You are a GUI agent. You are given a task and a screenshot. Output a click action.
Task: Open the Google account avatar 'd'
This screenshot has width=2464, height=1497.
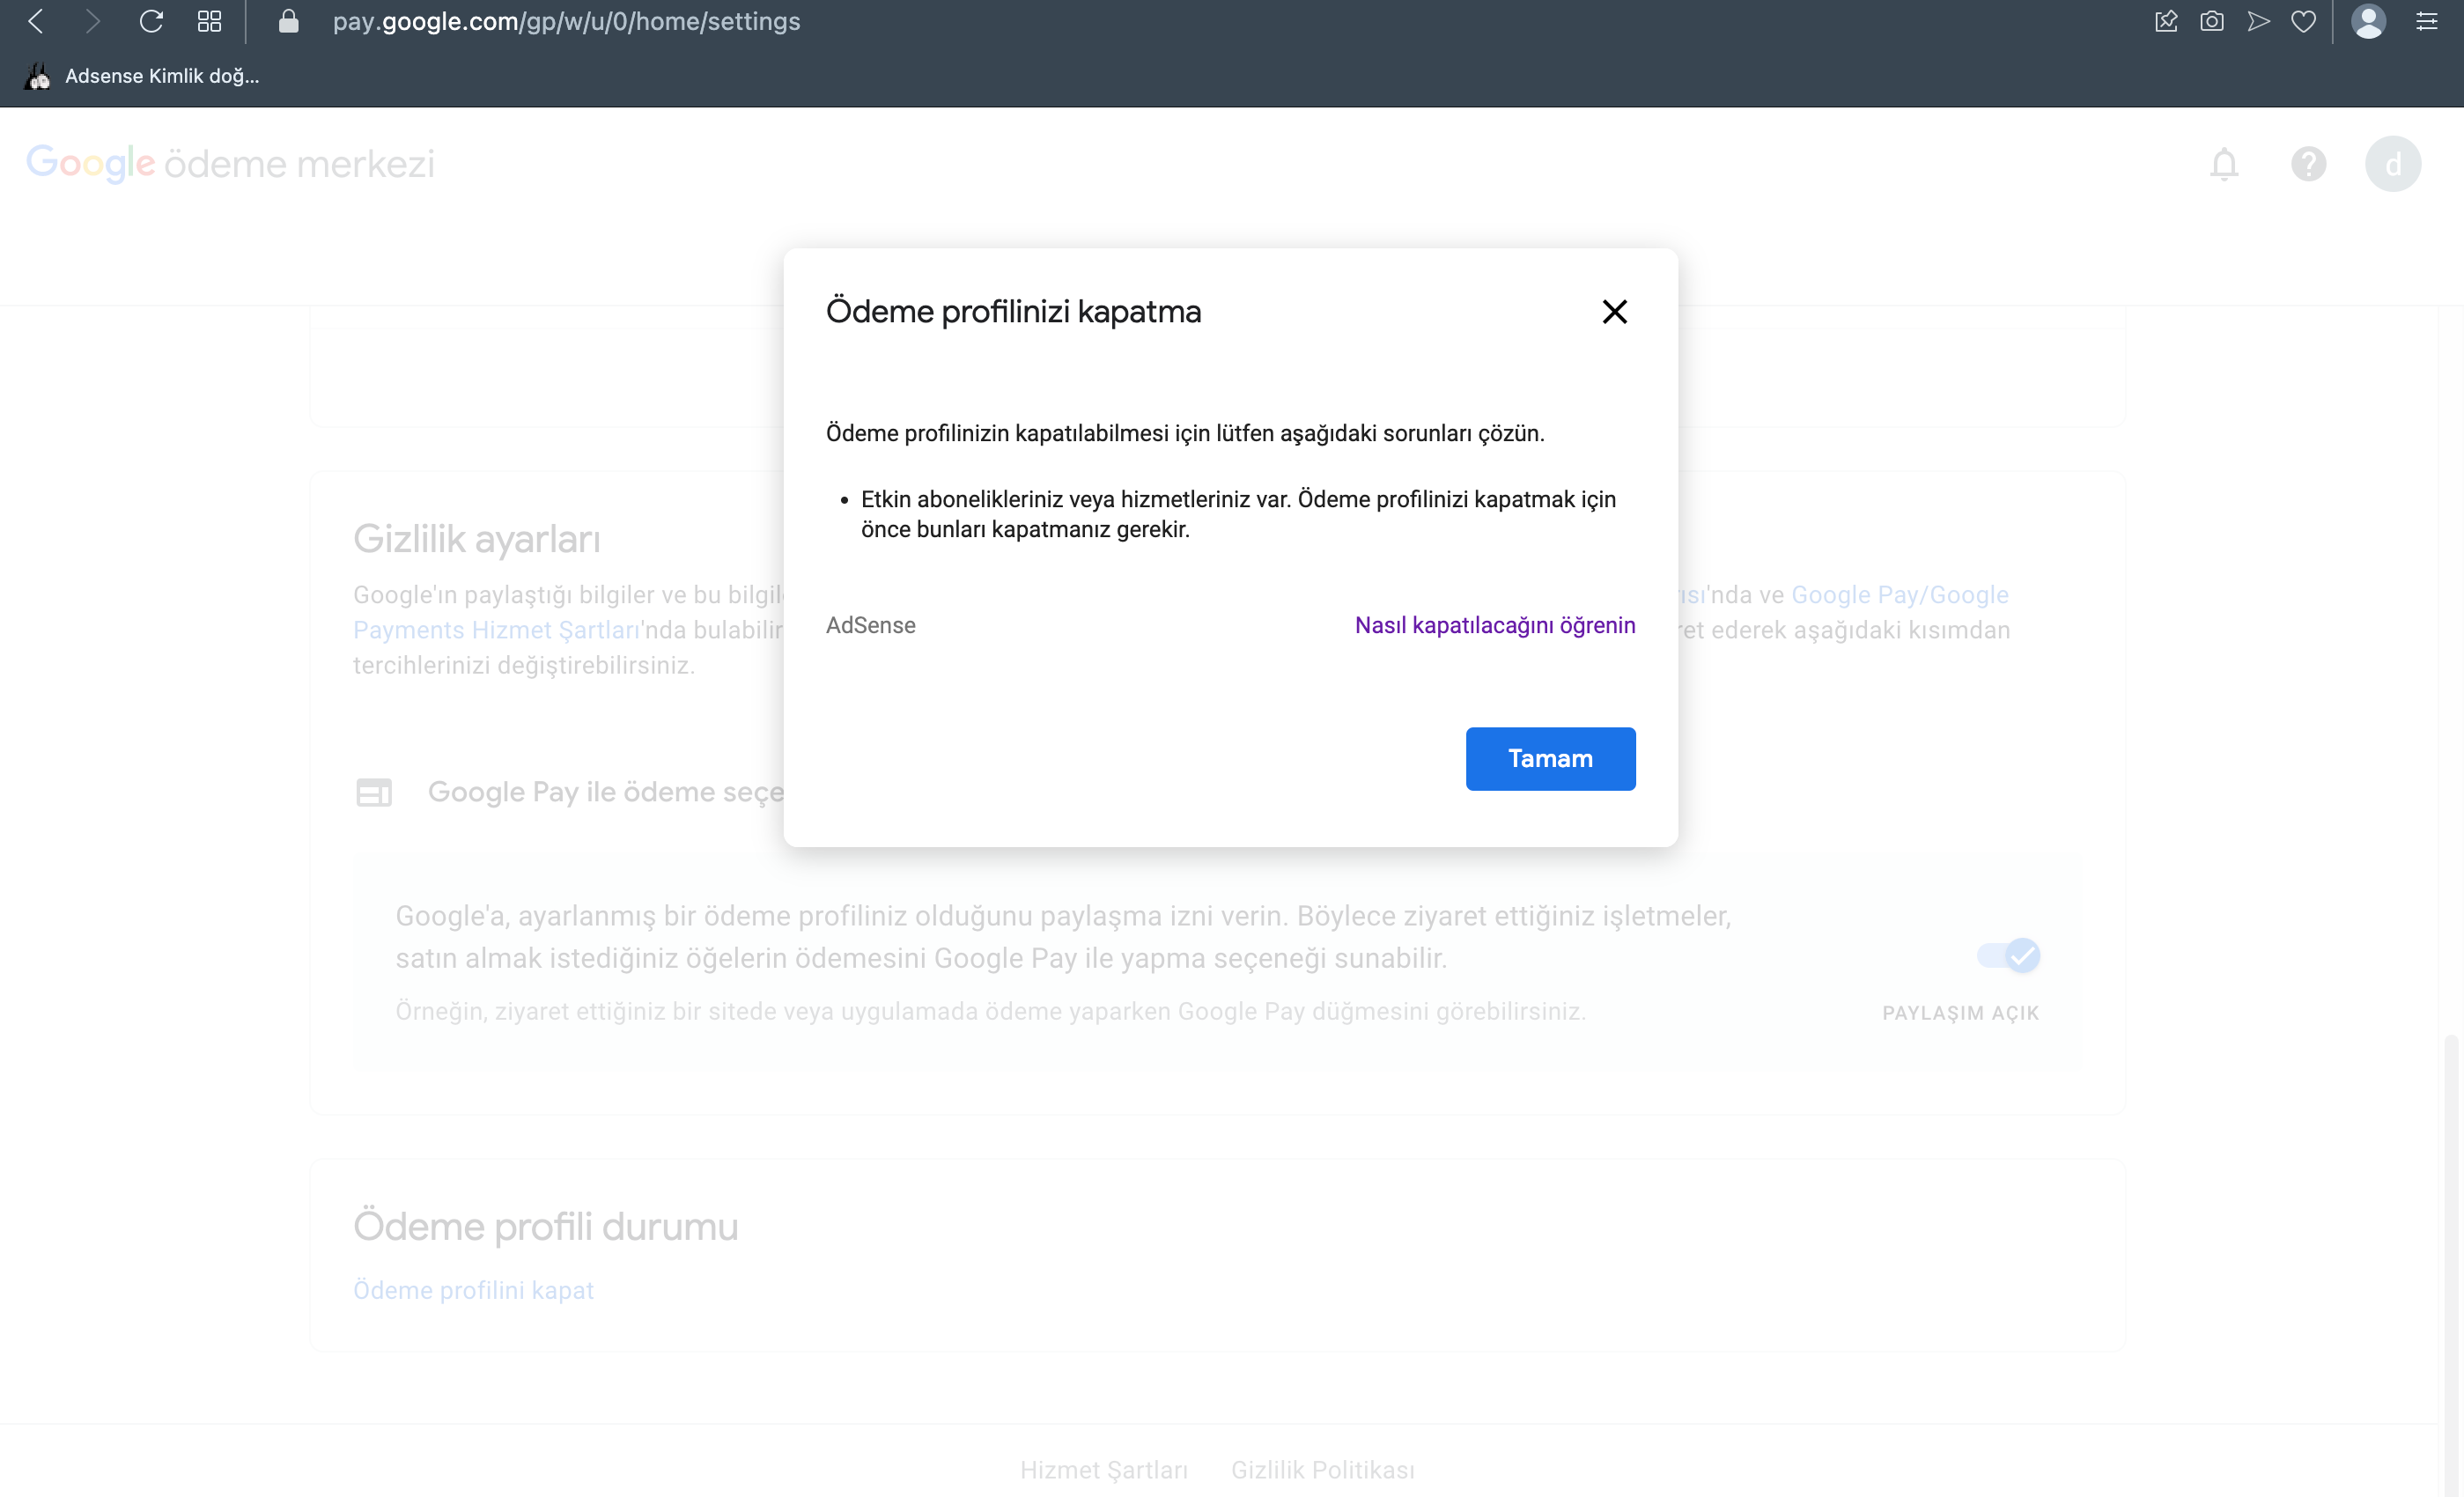coord(2393,164)
